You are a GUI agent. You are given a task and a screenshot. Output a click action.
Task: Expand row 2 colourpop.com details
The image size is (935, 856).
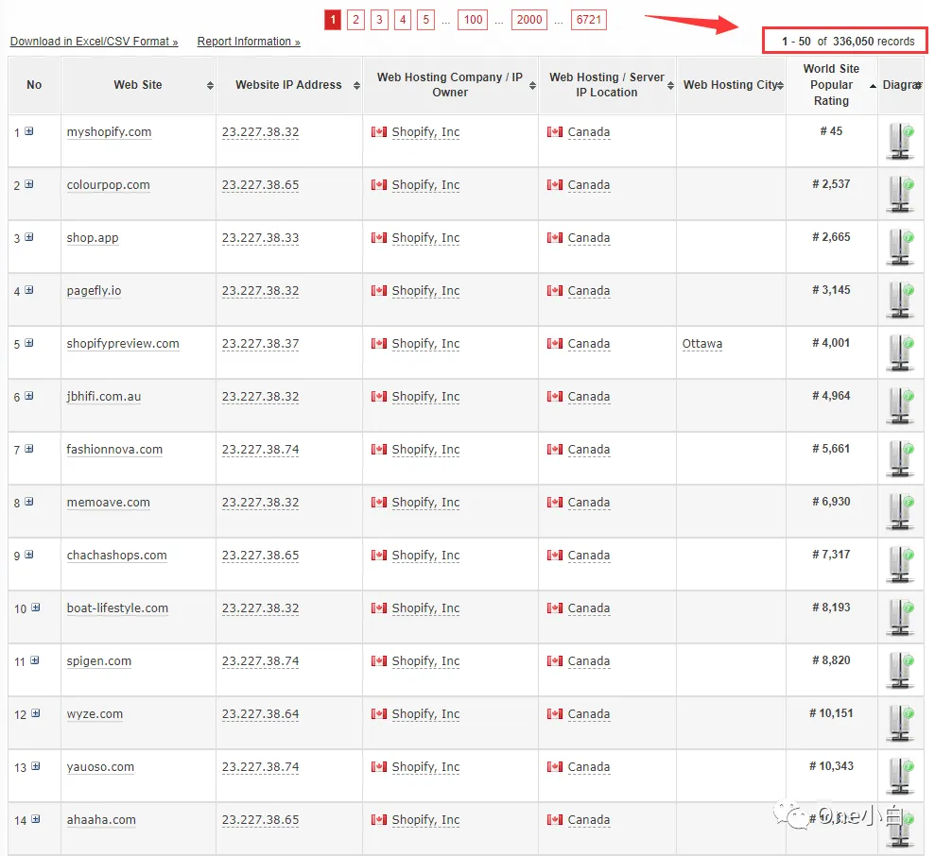coord(29,184)
